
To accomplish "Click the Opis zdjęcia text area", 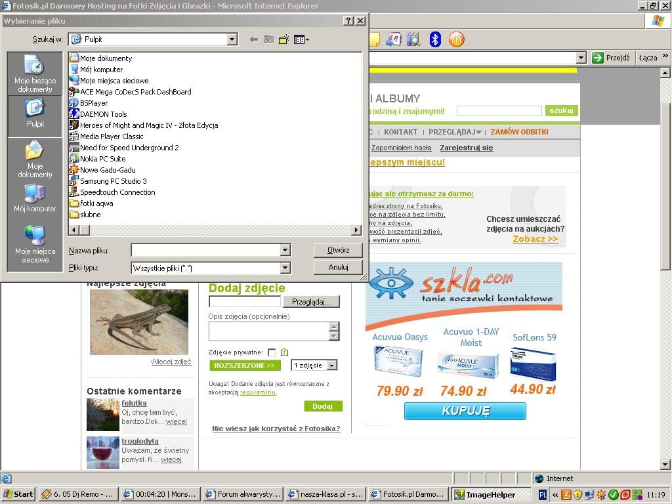I will point(269,331).
